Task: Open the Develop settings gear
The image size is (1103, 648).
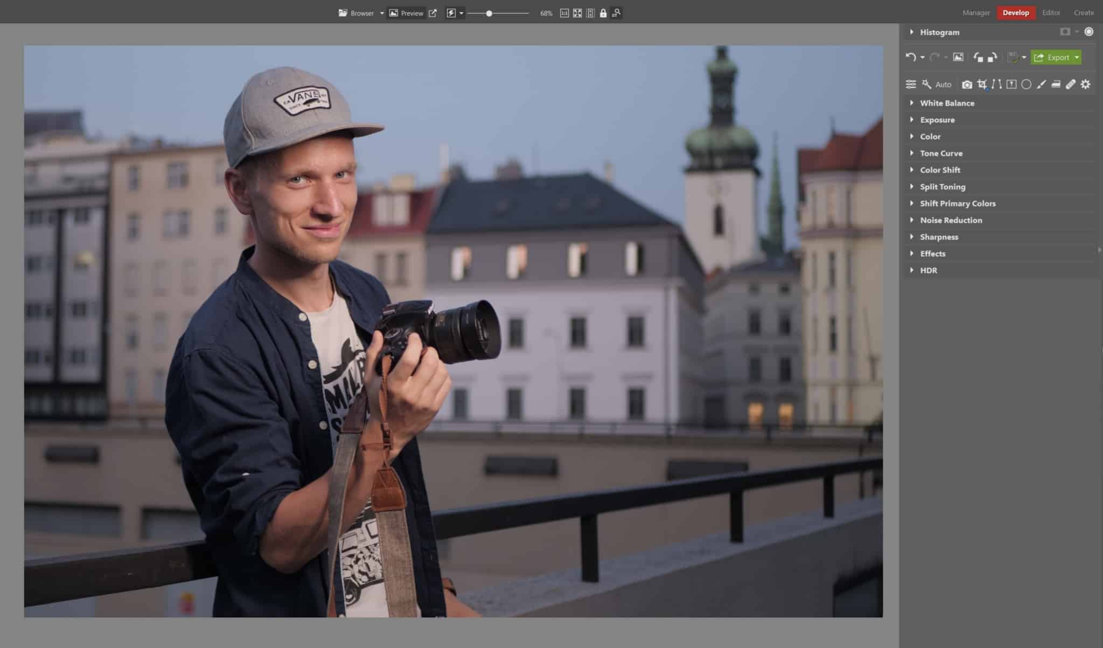Action: pyautogui.click(x=1085, y=84)
